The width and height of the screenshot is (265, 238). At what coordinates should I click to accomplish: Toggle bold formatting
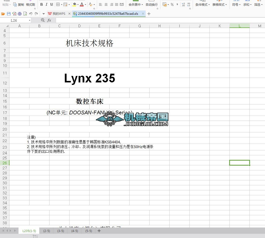42,4
